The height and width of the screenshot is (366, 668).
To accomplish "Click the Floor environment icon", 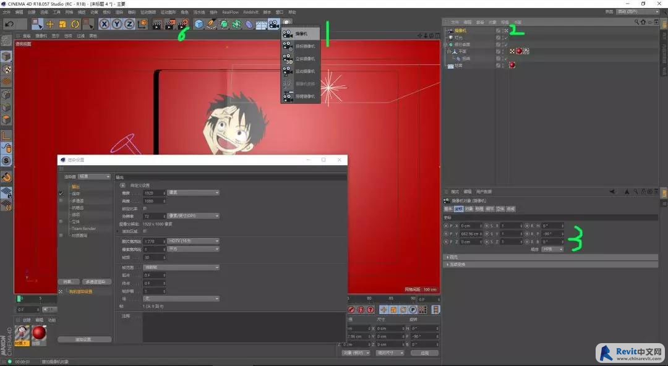I will pyautogui.click(x=261, y=24).
